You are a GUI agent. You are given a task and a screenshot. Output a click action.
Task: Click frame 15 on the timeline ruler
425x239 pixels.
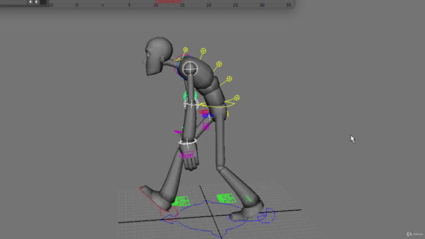tap(183, 5)
